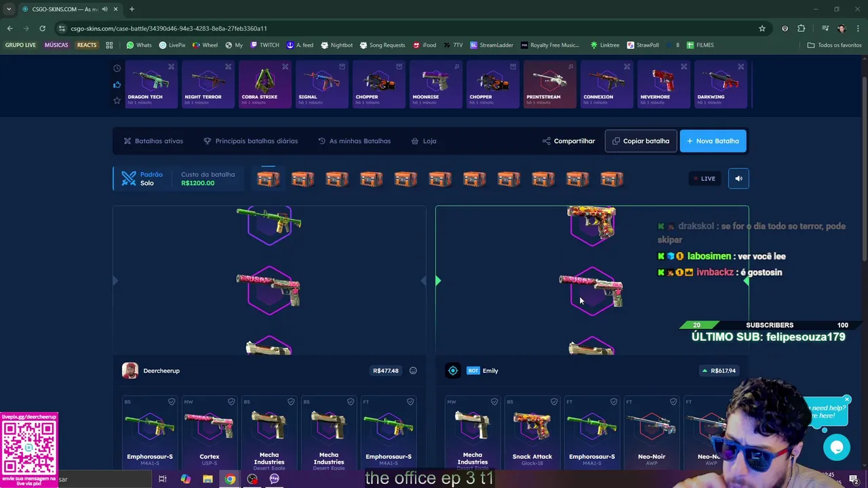This screenshot has width=868, height=488.
Task: Open the tab search chevron
Action: point(9,9)
